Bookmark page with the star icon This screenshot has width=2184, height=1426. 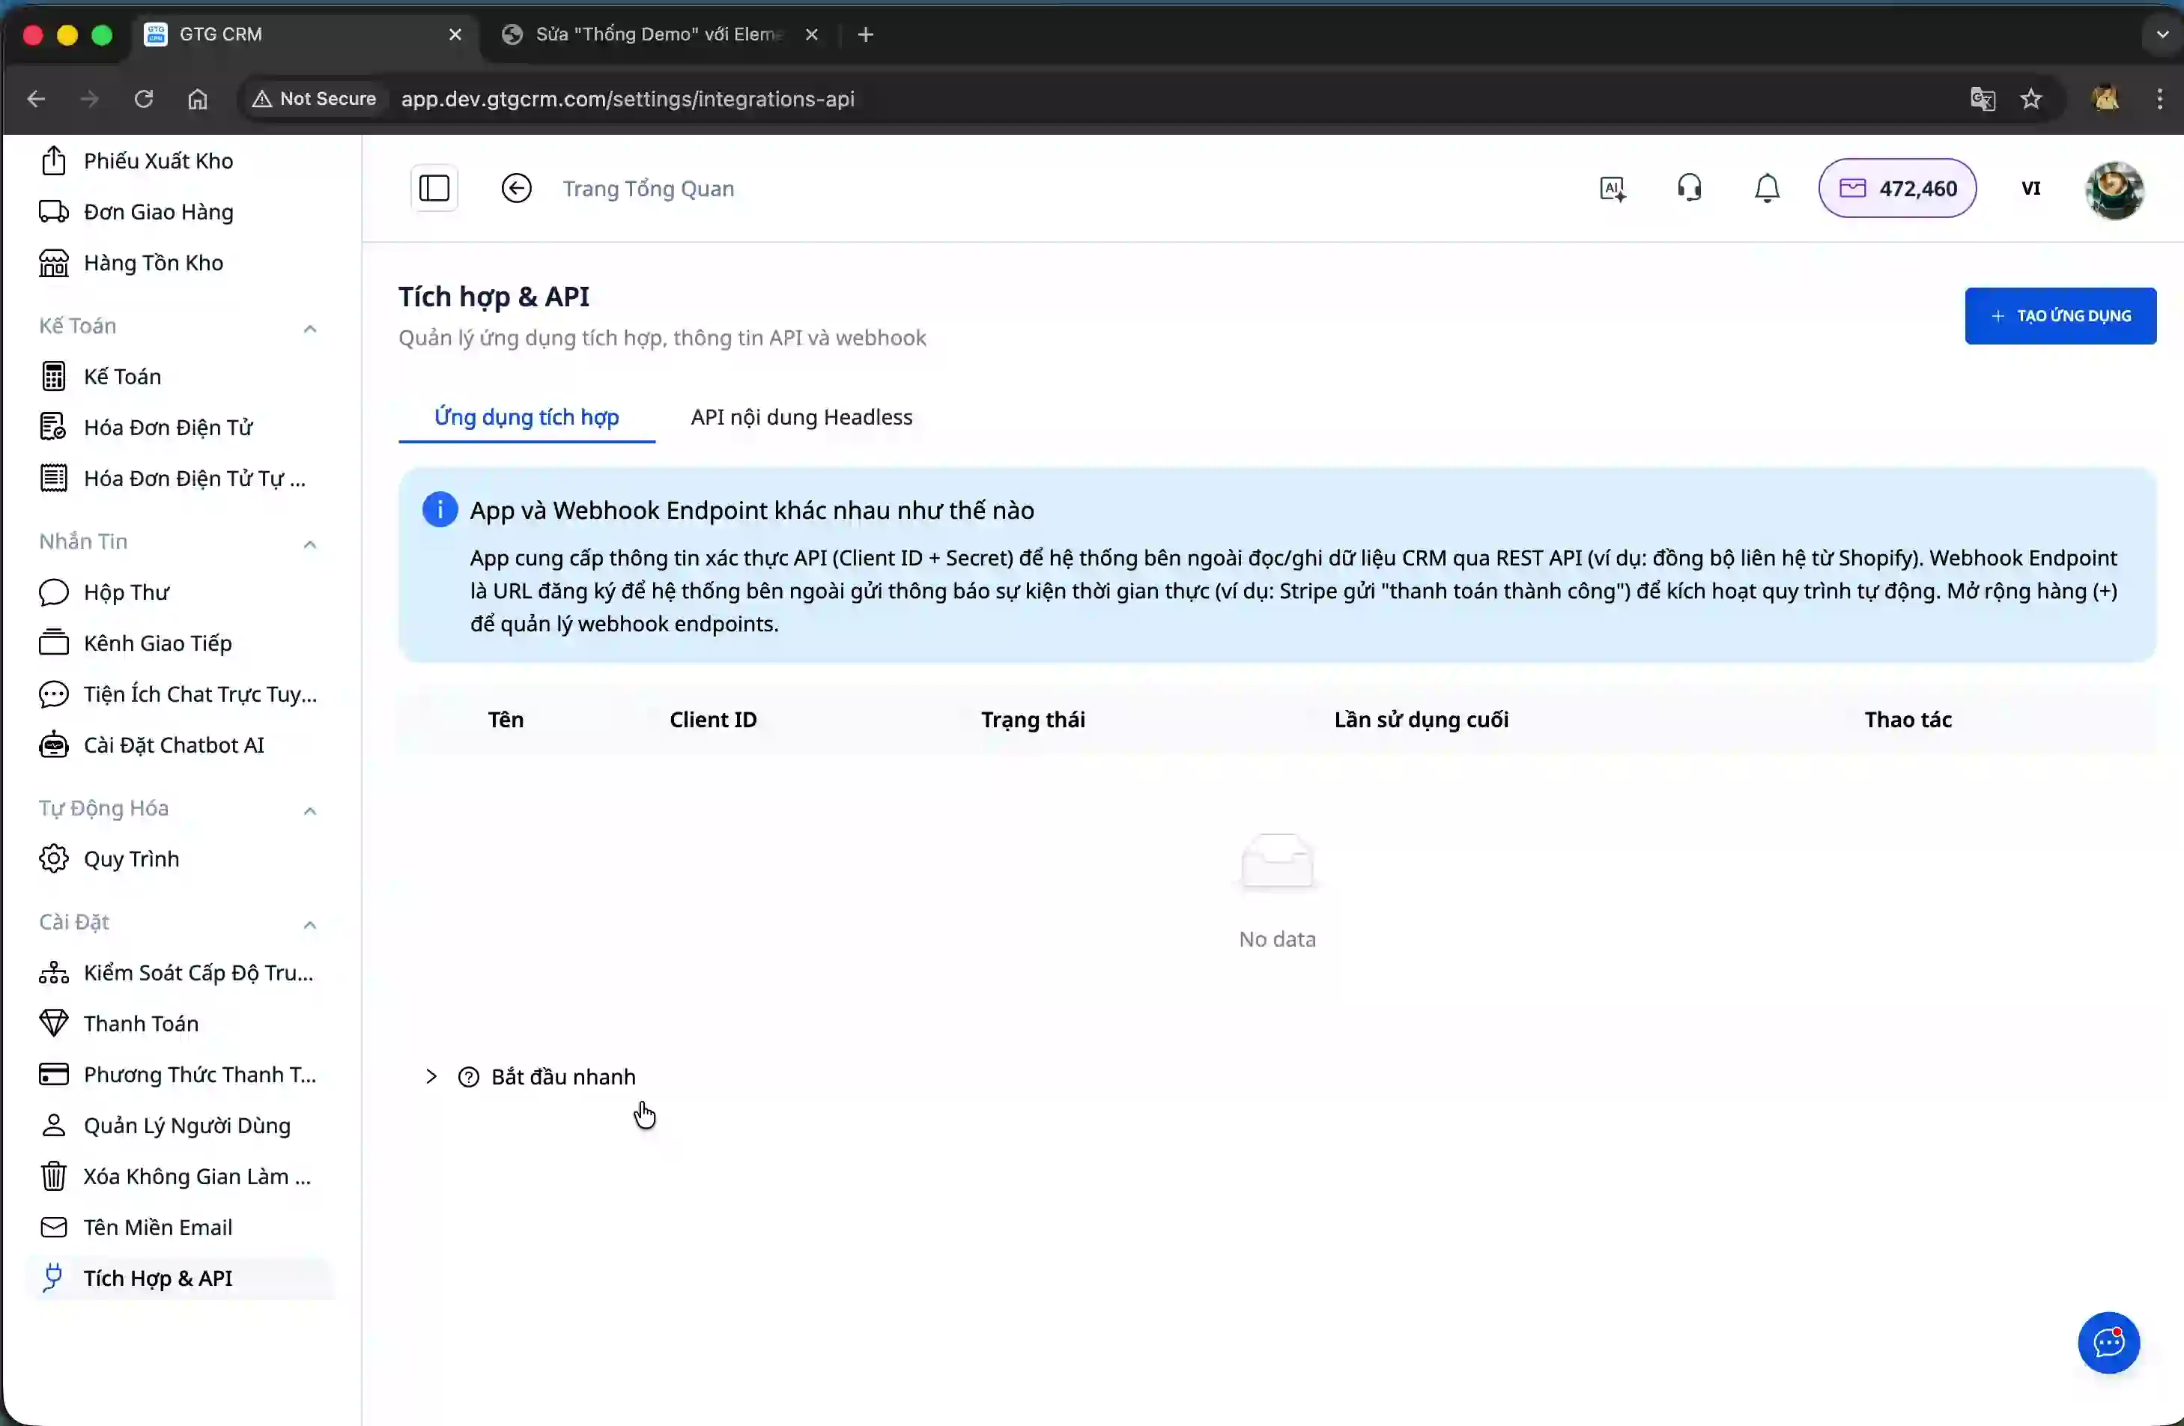coord(2030,99)
